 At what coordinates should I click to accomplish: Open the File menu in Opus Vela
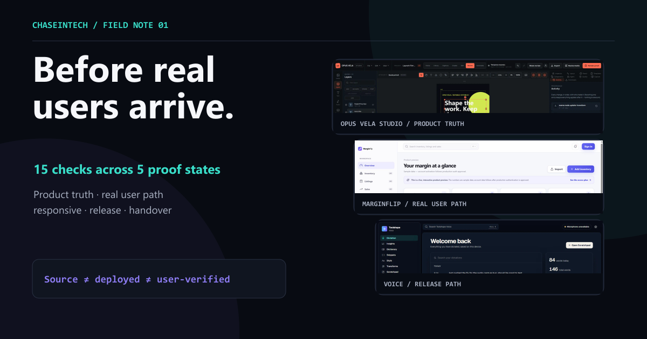pos(369,66)
